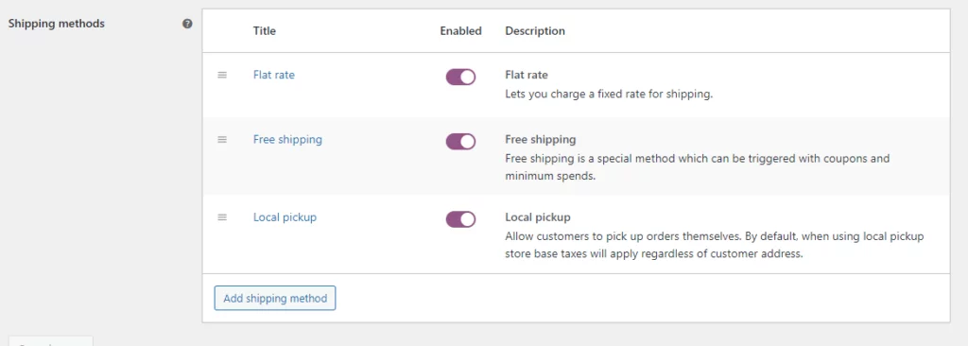
Task: Click the Enabled column header
Action: click(x=460, y=31)
